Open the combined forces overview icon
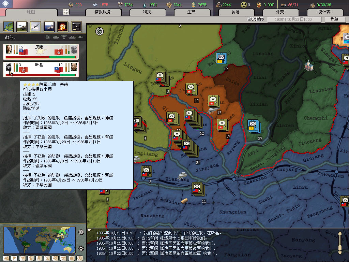Screen dimensions: 349x262 [x=76, y=26]
